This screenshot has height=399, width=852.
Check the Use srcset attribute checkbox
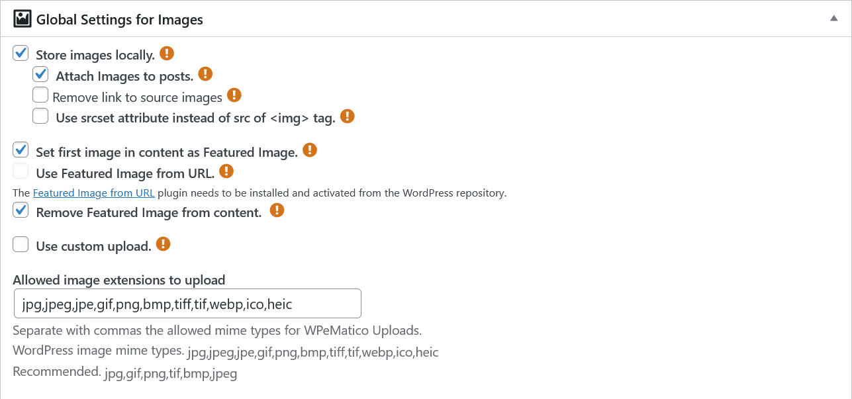41,116
